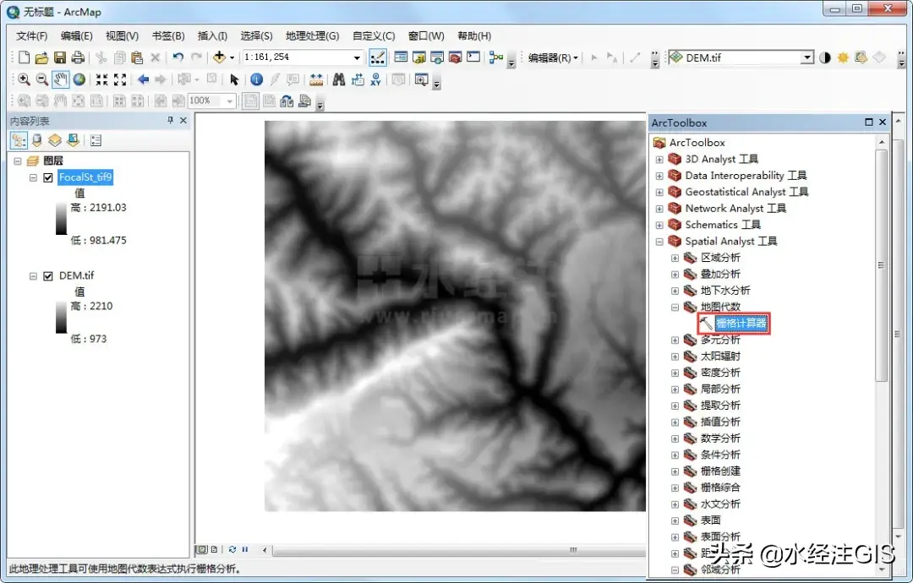Expand the 3D Analyst 工具 toolbox
Image resolution: width=913 pixels, height=583 pixels.
tap(659, 159)
